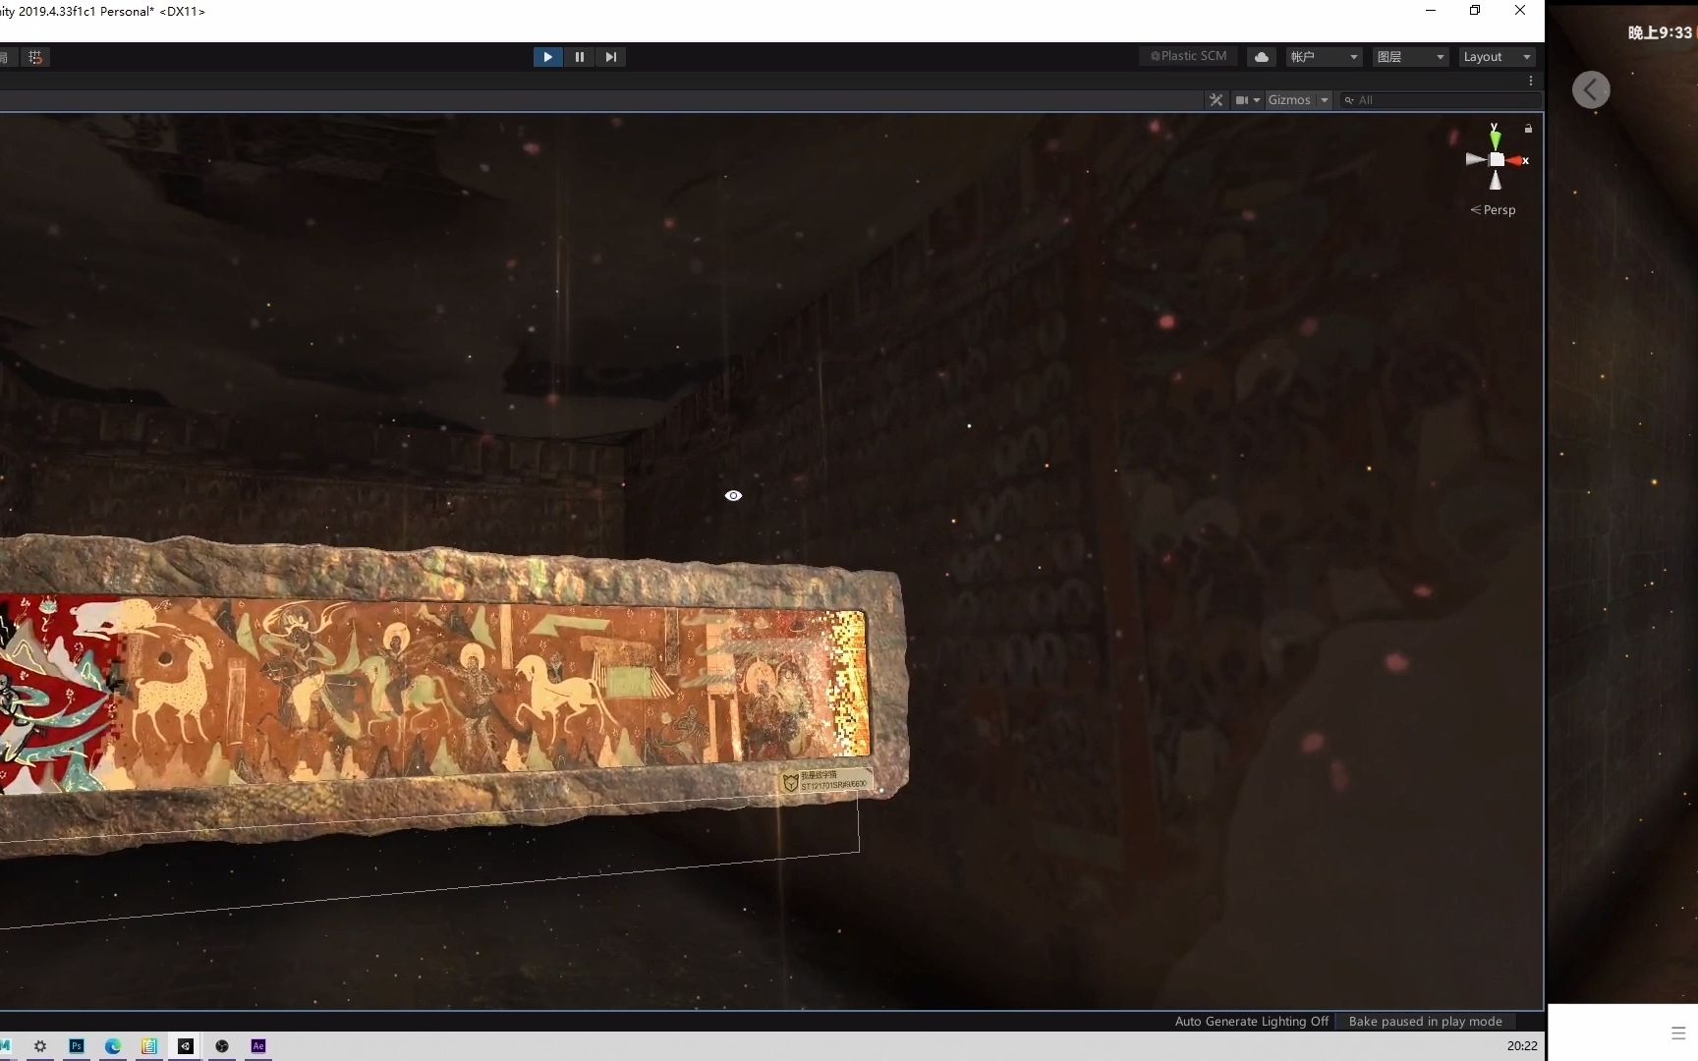Open the Plastic SCM panel
The height and width of the screenshot is (1061, 1698).
1189,57
